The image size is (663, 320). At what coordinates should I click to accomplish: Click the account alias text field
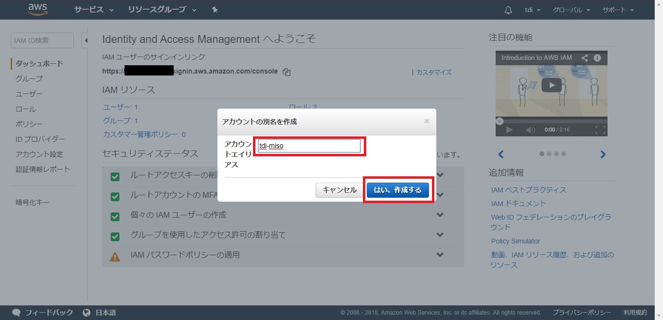(309, 146)
